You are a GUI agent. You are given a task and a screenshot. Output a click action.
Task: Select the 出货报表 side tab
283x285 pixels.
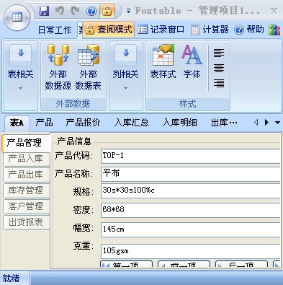pos(26,222)
